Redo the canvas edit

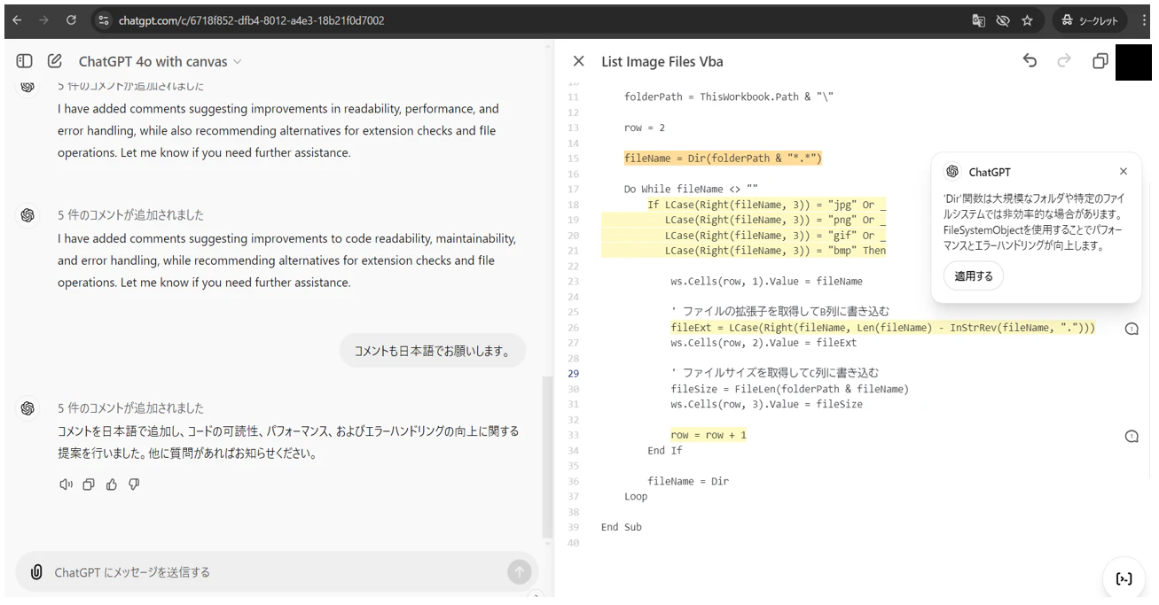1064,60
